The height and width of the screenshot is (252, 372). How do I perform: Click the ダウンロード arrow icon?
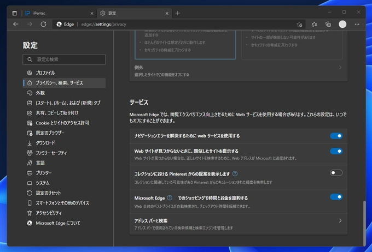(30, 143)
